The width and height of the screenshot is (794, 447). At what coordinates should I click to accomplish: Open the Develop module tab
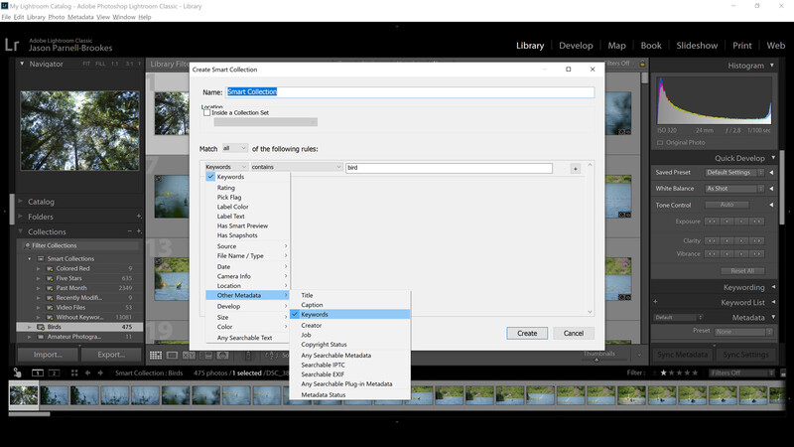pos(576,45)
